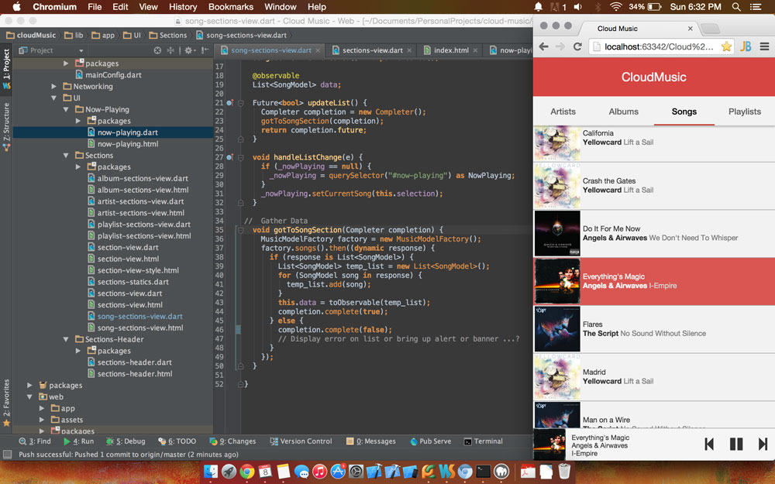This screenshot has width=775, height=484.
Task: Open the JetBrains browser extension icon
Action: coord(746,46)
